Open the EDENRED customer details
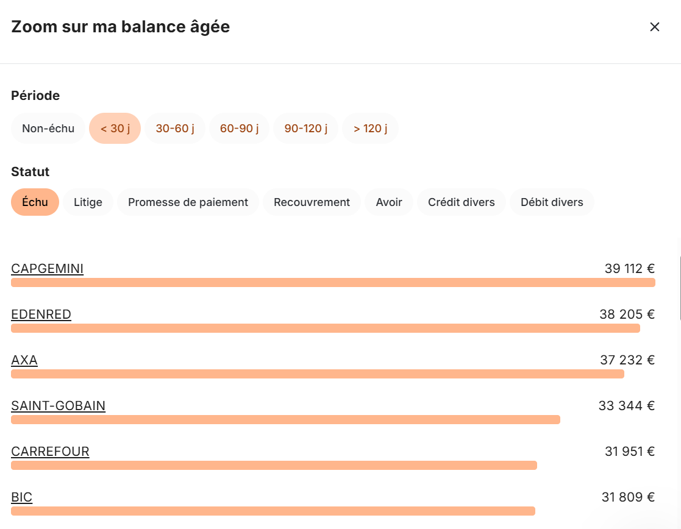Viewport: 681px width, 529px height. click(x=41, y=314)
